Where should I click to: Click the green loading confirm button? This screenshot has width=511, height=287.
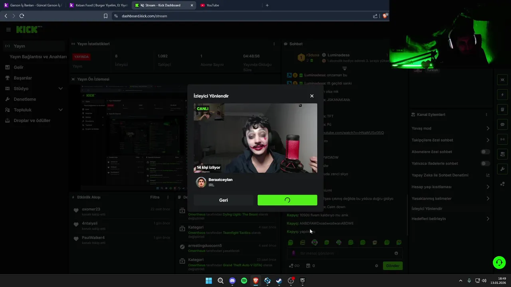pos(287,200)
